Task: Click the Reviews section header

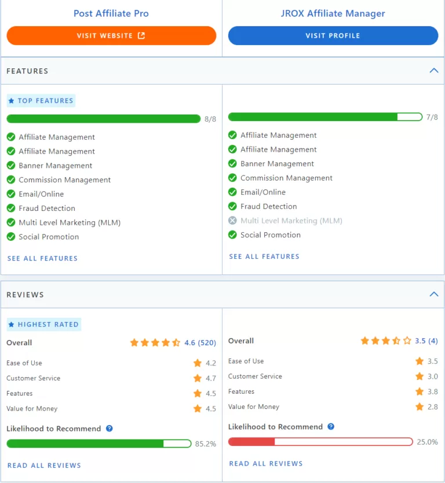Action: [x=25, y=295]
